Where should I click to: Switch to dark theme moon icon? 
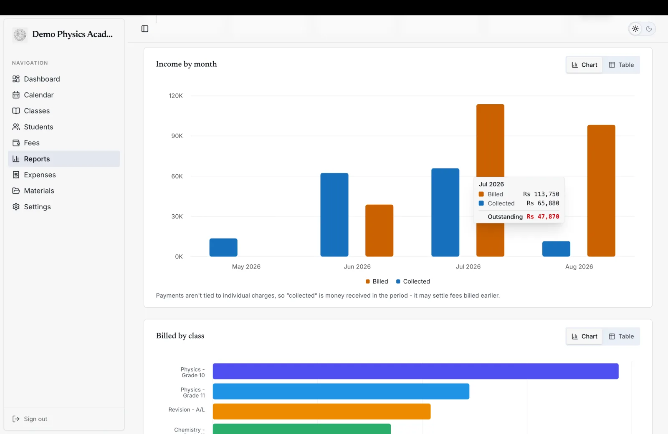tap(649, 29)
